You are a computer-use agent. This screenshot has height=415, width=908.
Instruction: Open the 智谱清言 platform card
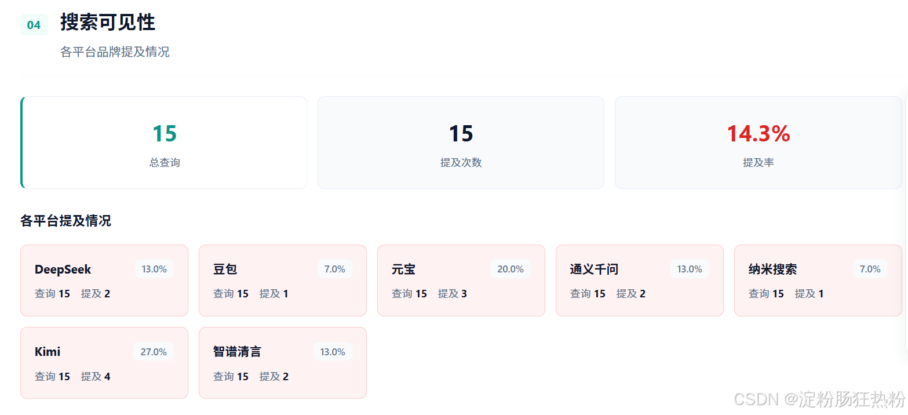pos(283,363)
